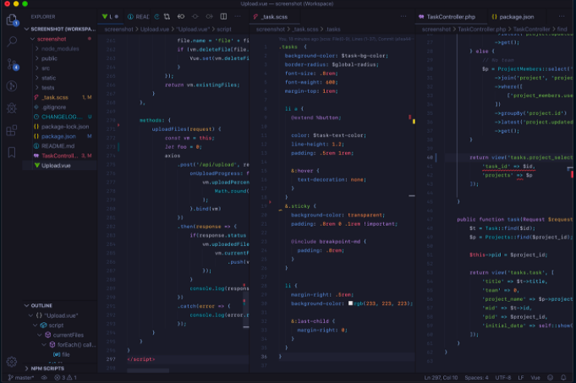Click 'Vue' language mode in status bar
The image size is (576, 383).
[x=535, y=377]
